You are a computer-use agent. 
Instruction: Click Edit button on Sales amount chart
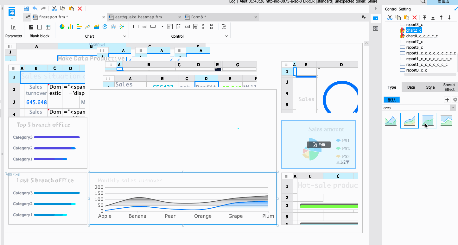pyautogui.click(x=319, y=145)
